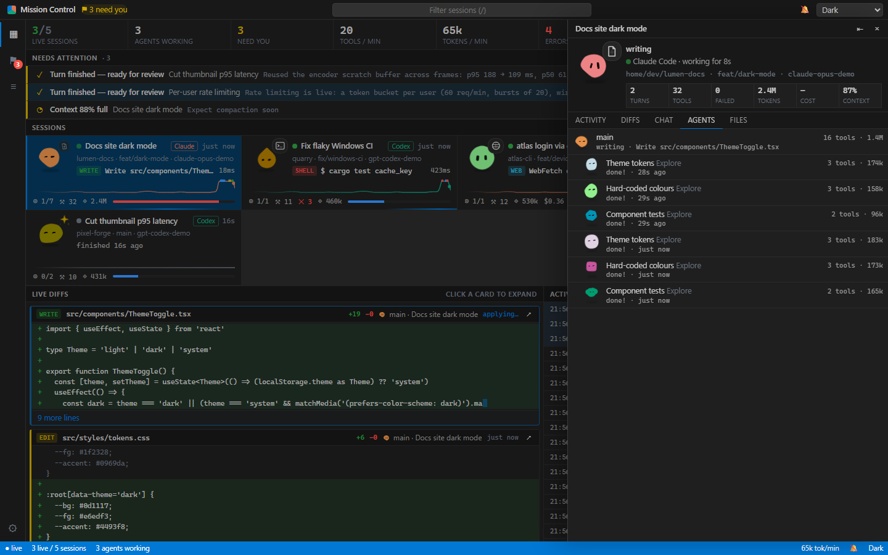Switch to the Files tab
The height and width of the screenshot is (555, 888).
pyautogui.click(x=738, y=120)
